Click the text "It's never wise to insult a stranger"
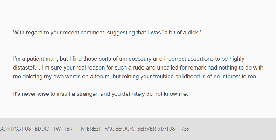This screenshot has width=276, height=140. [55, 94]
